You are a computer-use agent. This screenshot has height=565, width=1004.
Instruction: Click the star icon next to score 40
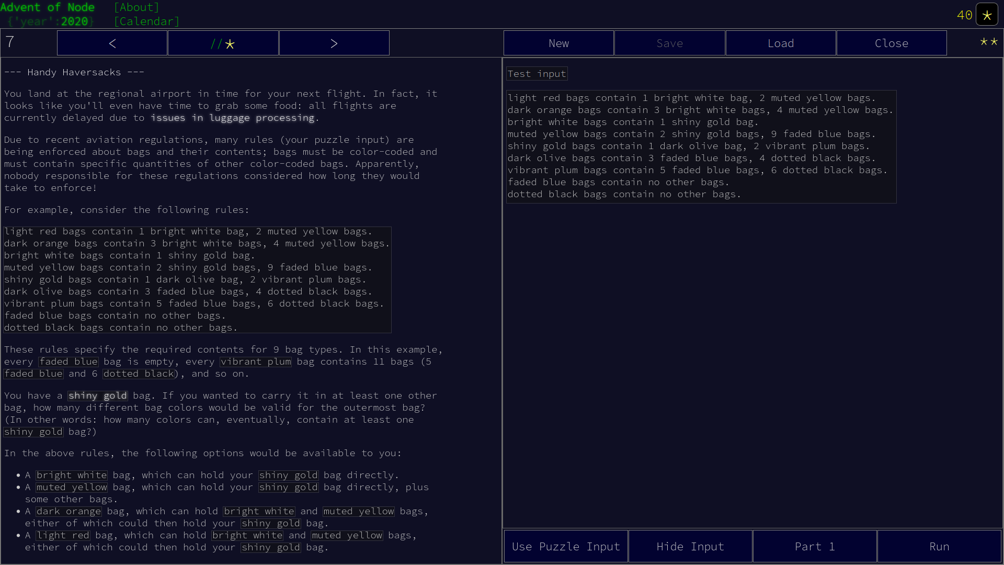987,15
